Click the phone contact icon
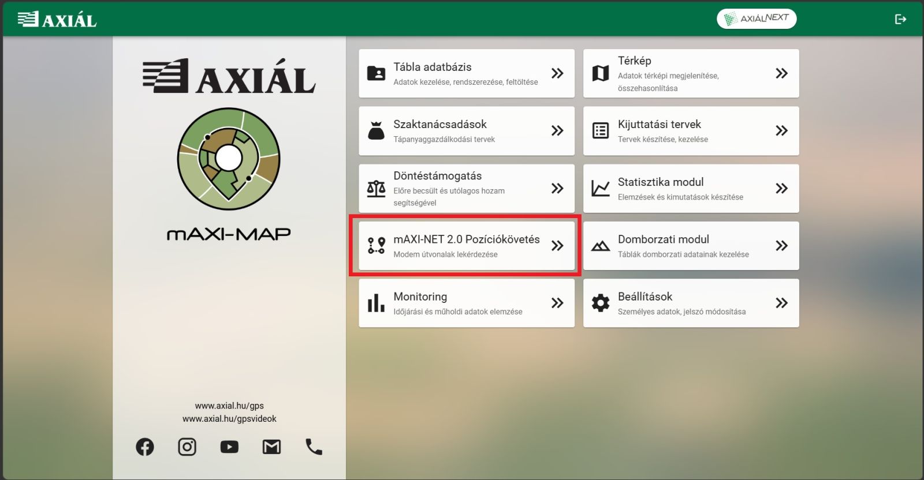 point(314,447)
